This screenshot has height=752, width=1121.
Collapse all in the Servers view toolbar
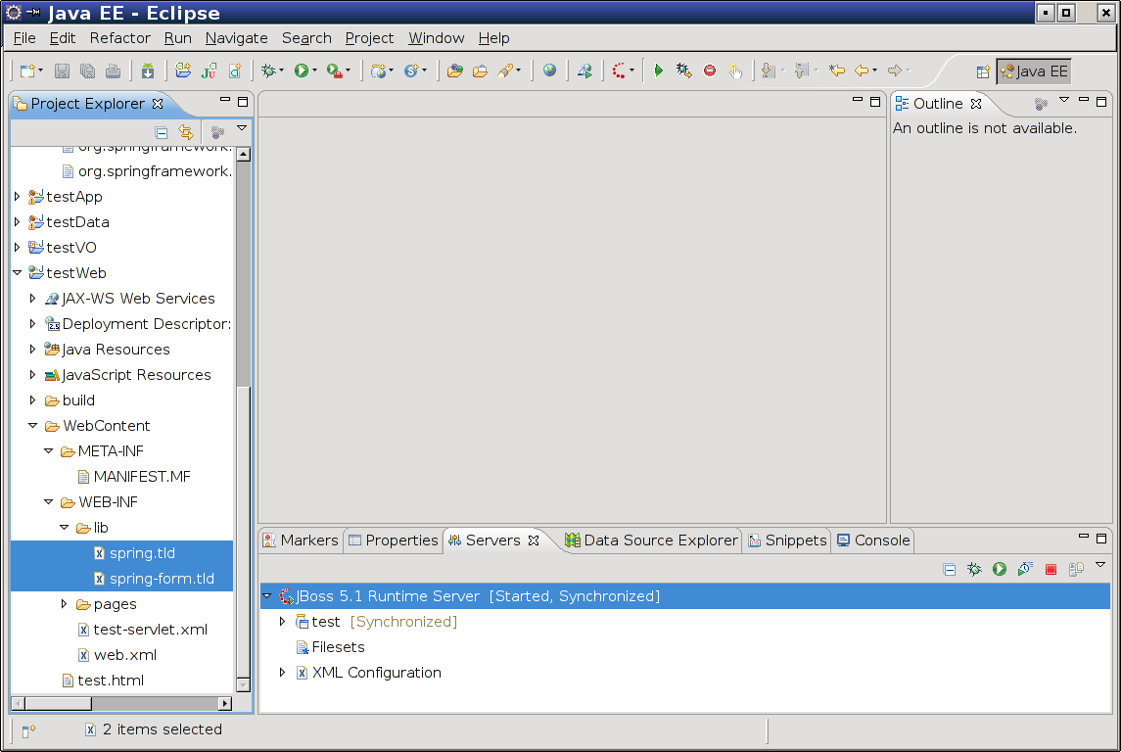tap(950, 569)
